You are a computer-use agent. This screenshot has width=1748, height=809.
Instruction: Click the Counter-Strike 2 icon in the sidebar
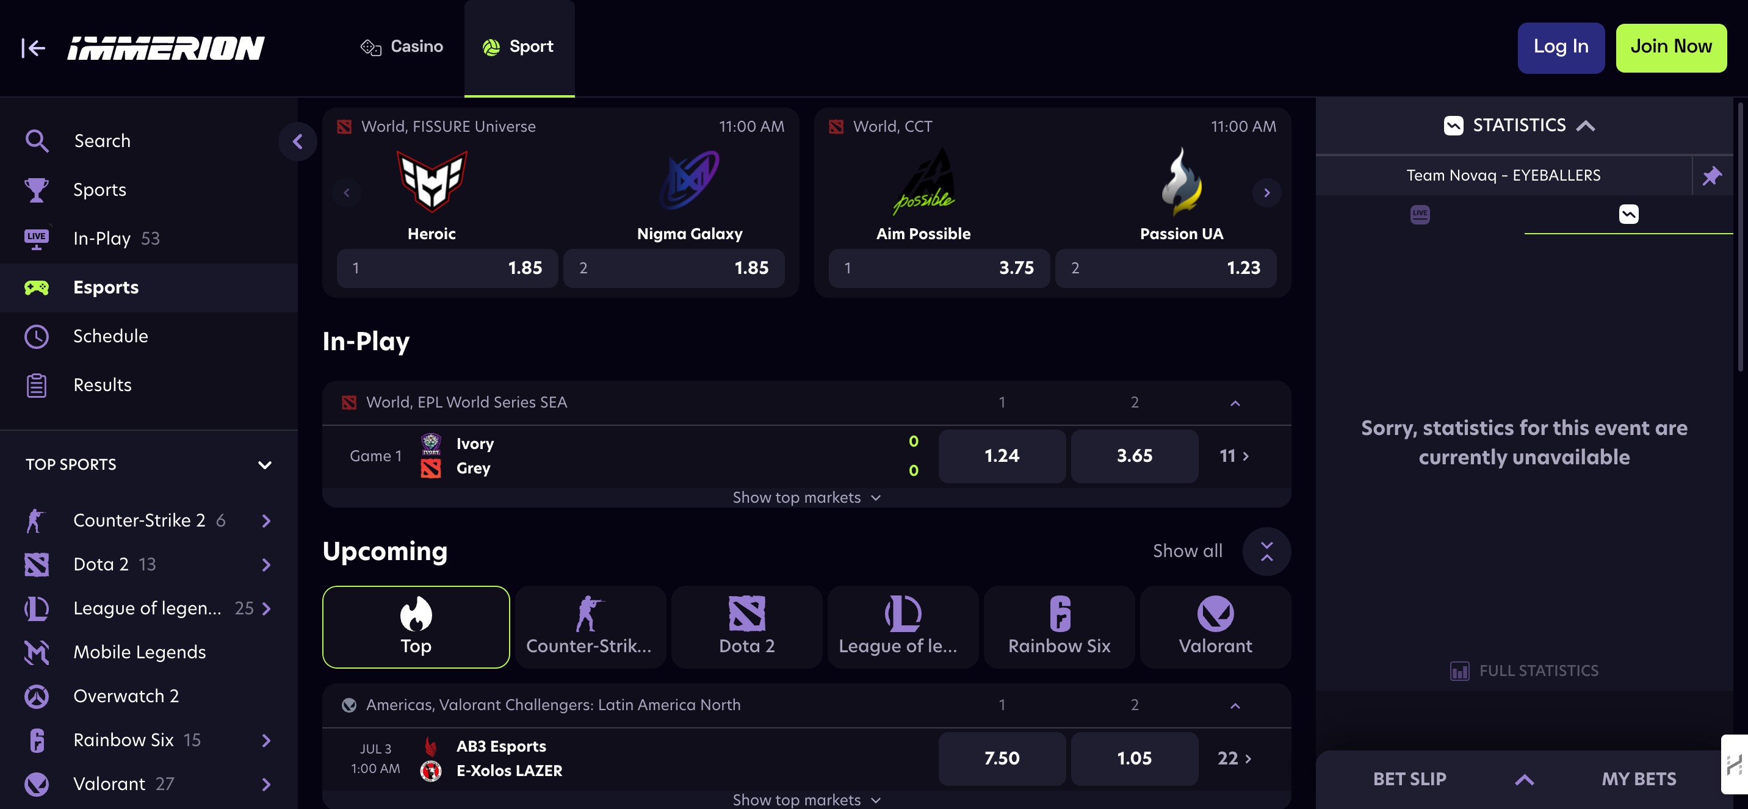pos(35,521)
